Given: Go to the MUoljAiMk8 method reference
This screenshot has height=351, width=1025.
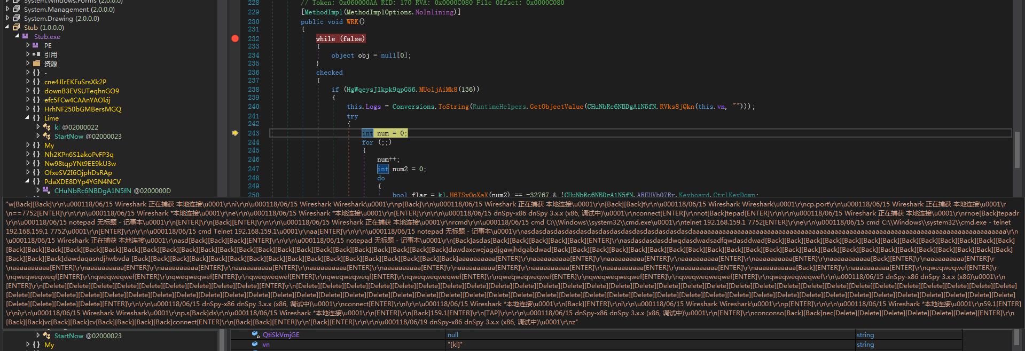Looking at the screenshot, I should (x=437, y=89).
